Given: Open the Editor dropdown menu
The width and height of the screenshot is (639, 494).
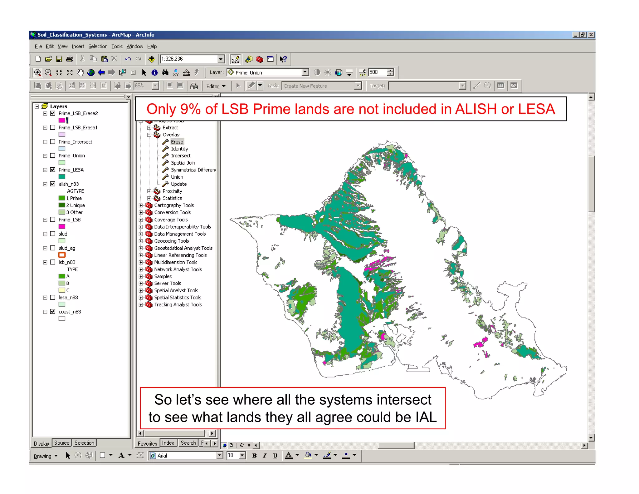Looking at the screenshot, I should pos(216,86).
